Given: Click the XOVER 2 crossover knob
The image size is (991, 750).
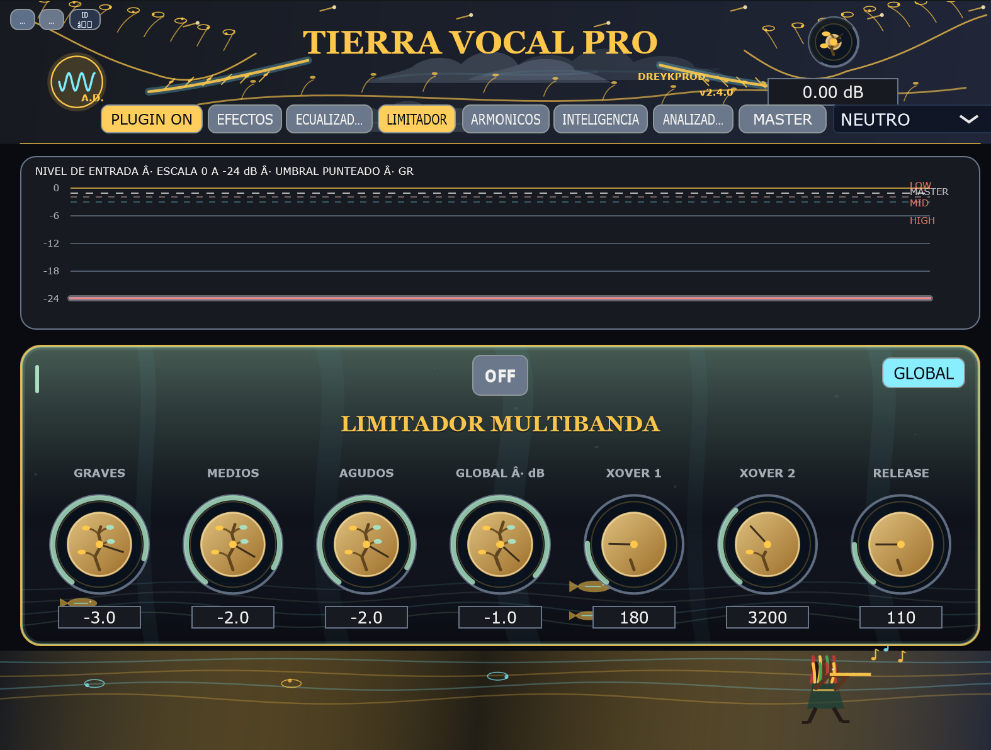Looking at the screenshot, I should (x=767, y=544).
